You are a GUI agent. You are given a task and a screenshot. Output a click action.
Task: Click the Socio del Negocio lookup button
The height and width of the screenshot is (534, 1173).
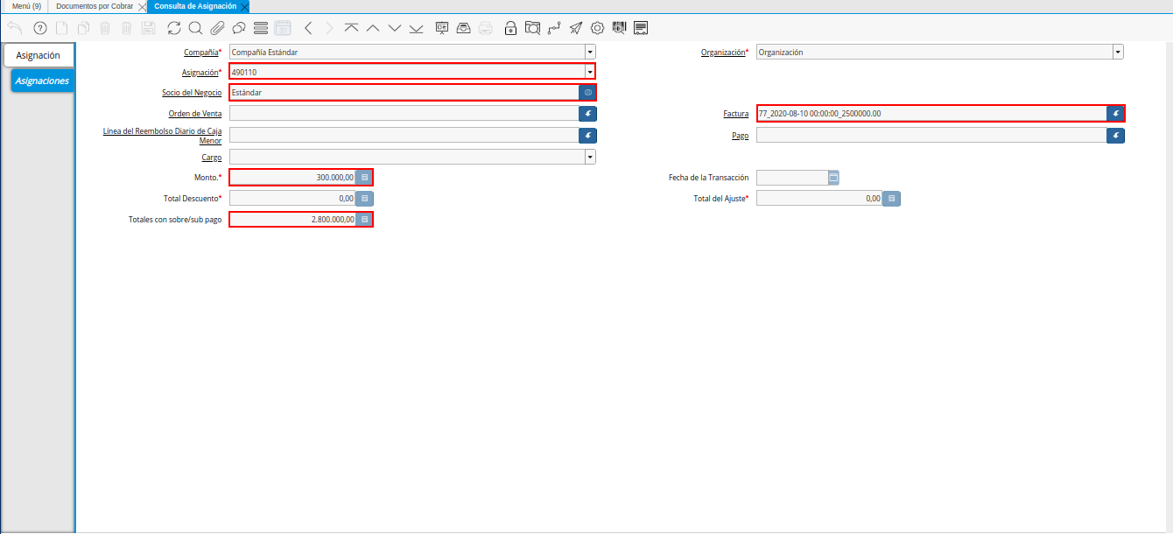click(x=587, y=92)
